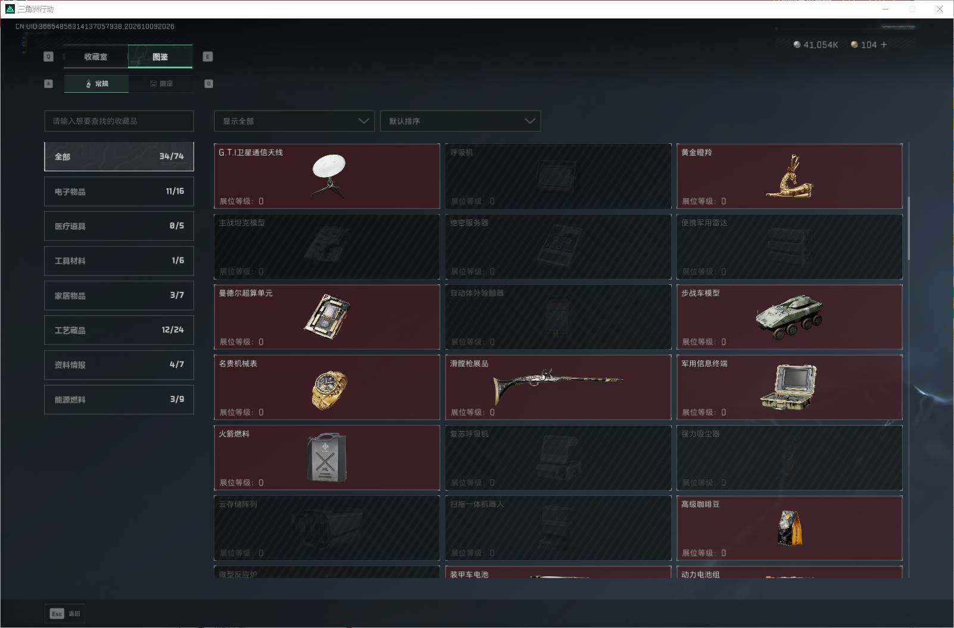Filter by 工具材料 category
The height and width of the screenshot is (628, 954).
(x=119, y=260)
